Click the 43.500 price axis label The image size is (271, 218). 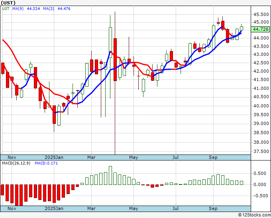pyautogui.click(x=261, y=46)
